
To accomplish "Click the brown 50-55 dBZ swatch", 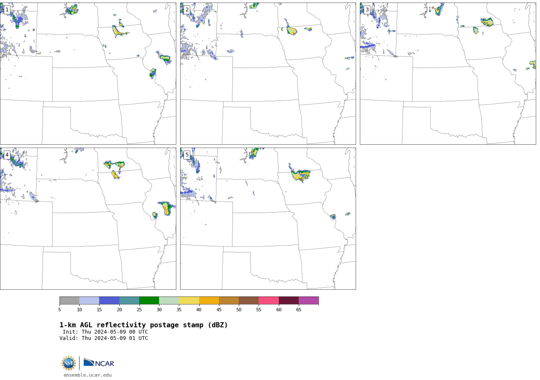I will coord(249,301).
